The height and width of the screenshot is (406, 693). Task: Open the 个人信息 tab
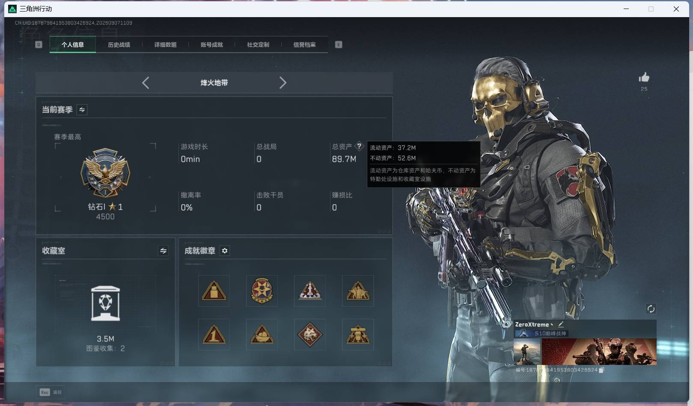pyautogui.click(x=73, y=44)
